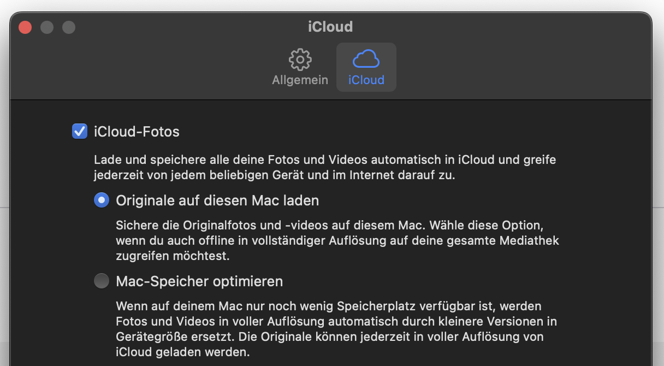The height and width of the screenshot is (366, 664).
Task: Click the blue cloud icon in toolbar
Action: pyautogui.click(x=366, y=59)
